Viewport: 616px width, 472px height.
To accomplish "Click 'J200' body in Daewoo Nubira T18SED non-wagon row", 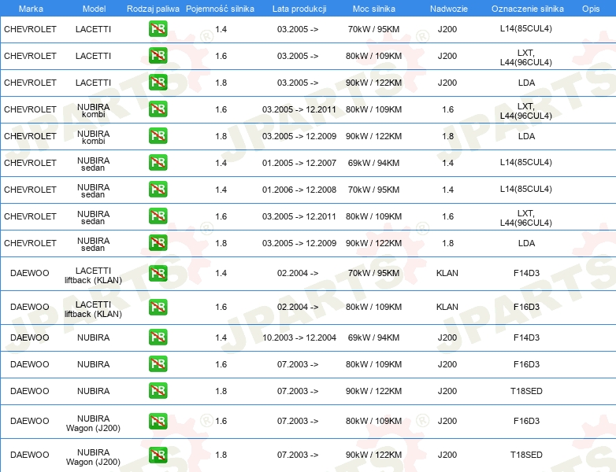I will point(447,391).
